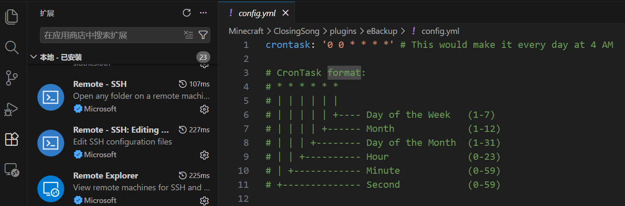Screen dimensions: 625x206
Task: Open the Explorer view in activity bar
Action: (11, 17)
